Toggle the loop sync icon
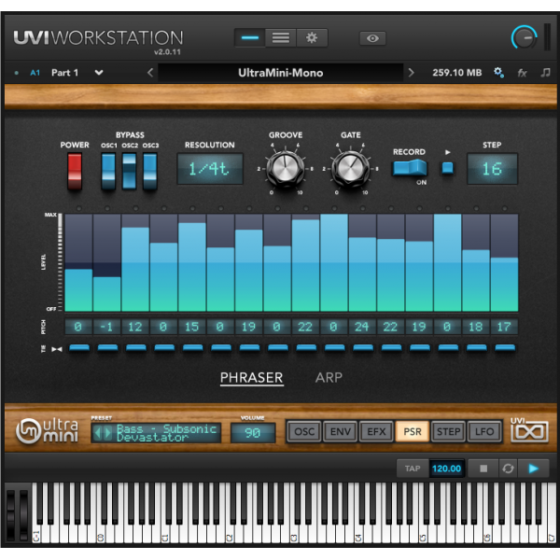This screenshot has height=560, width=560. tap(508, 469)
